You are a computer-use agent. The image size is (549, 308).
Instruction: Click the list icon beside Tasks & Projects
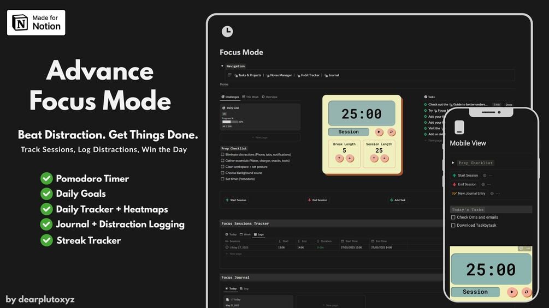coord(229,75)
